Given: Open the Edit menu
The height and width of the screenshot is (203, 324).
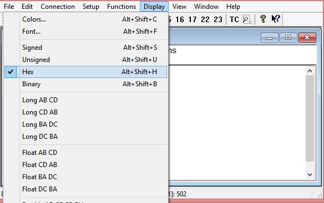Looking at the screenshot, I should [27, 7].
